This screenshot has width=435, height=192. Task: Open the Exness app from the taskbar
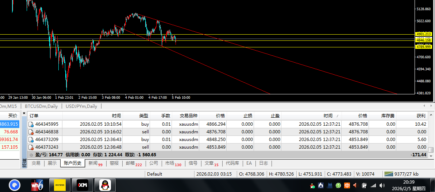point(59,185)
